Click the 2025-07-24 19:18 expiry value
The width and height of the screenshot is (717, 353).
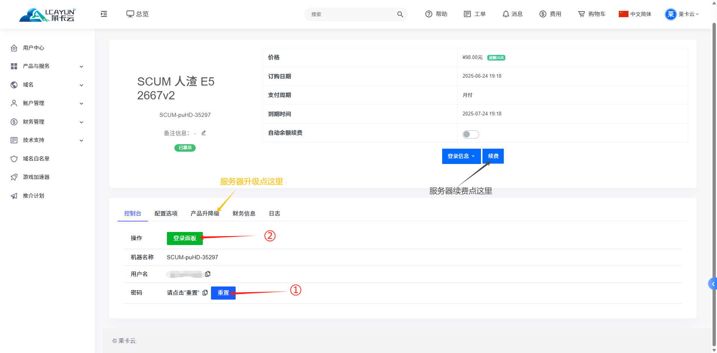click(x=482, y=114)
